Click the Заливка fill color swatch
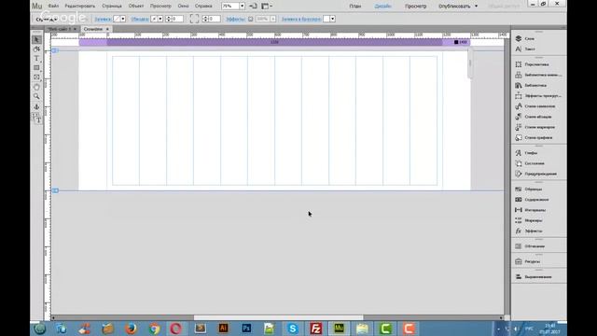This screenshot has width=597, height=336. tap(117, 19)
